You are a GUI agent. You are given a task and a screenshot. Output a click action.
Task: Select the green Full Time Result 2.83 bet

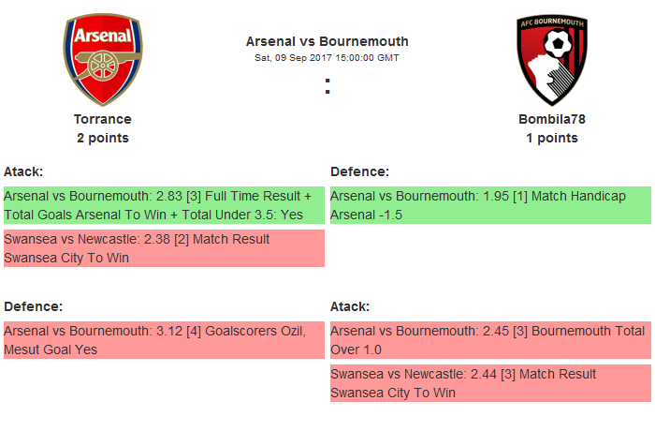click(164, 205)
